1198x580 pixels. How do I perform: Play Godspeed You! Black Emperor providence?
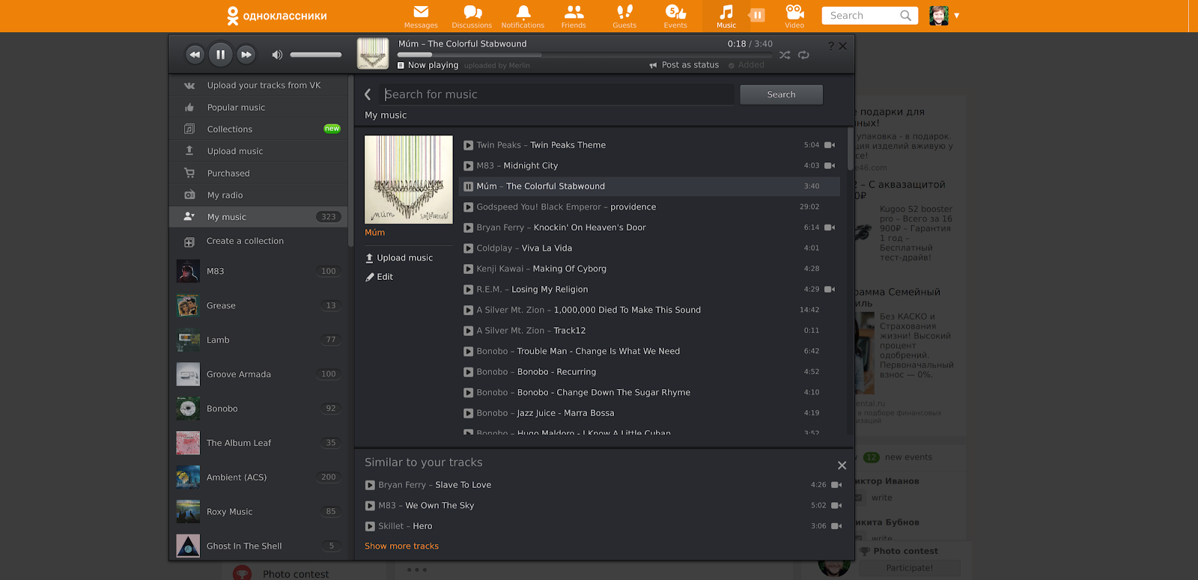[x=468, y=207]
